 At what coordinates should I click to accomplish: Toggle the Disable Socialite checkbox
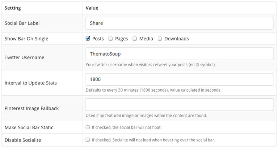click(x=88, y=140)
